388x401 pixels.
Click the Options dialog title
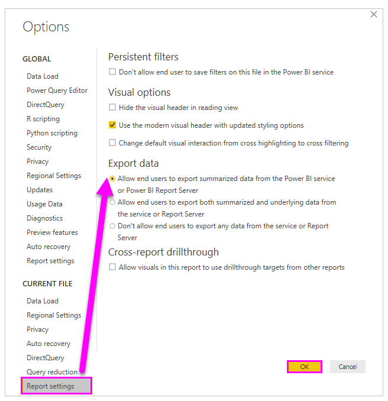coord(46,27)
